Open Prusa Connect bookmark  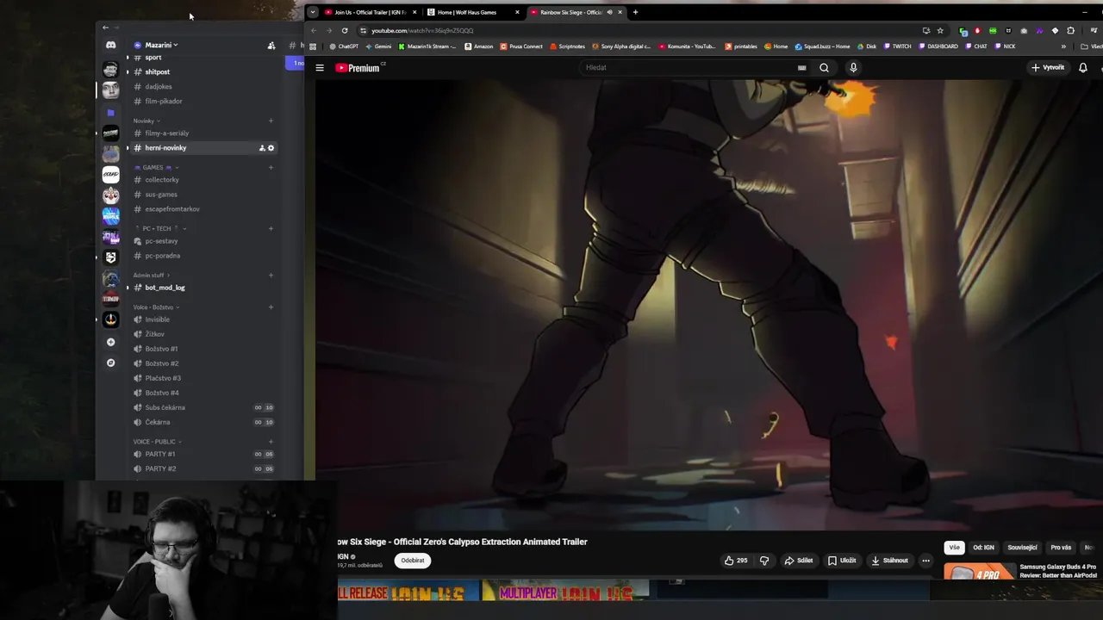pos(521,46)
